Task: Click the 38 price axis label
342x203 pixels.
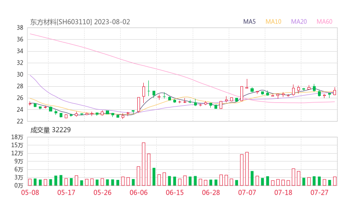Action: click(20, 28)
